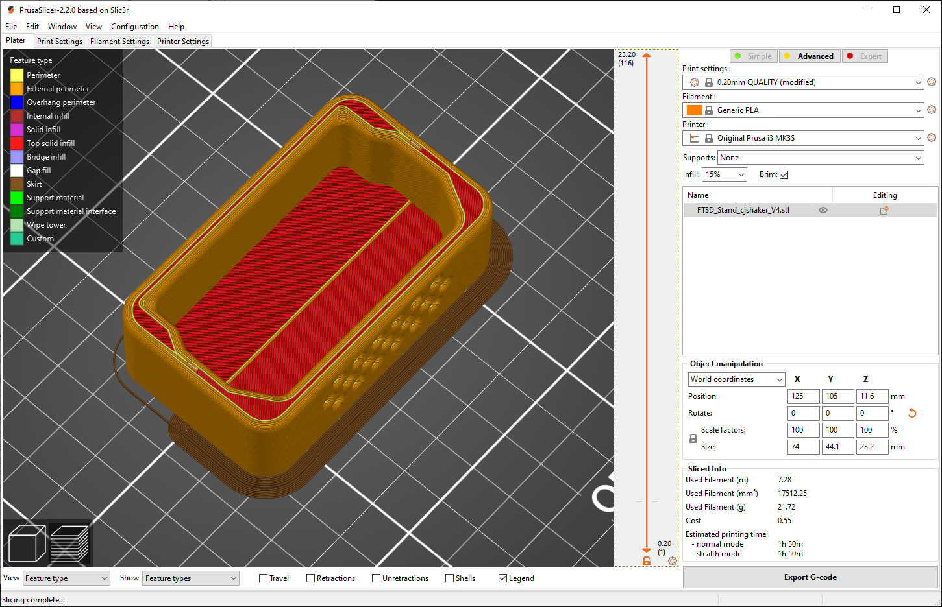Screen dimensions: 942x607
Task: Enable the Travel checkbox
Action: pos(263,578)
